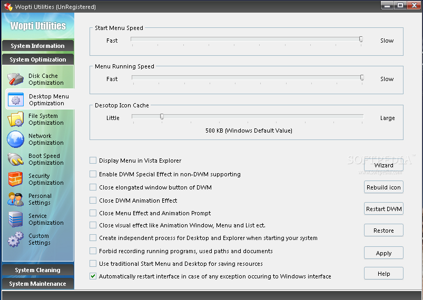Click Fast label under Start Menu Speed
Viewport: 423px width, 300px height.
pos(112,41)
